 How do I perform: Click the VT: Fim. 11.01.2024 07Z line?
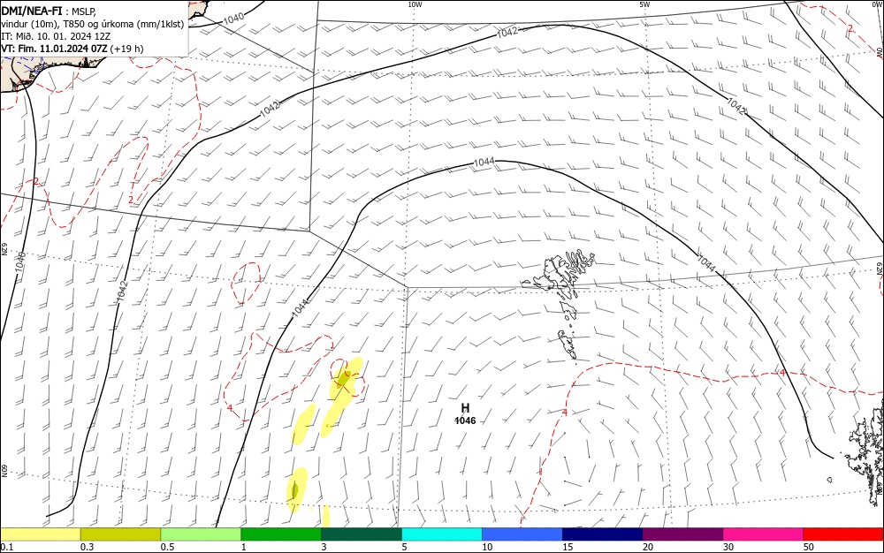click(x=72, y=49)
